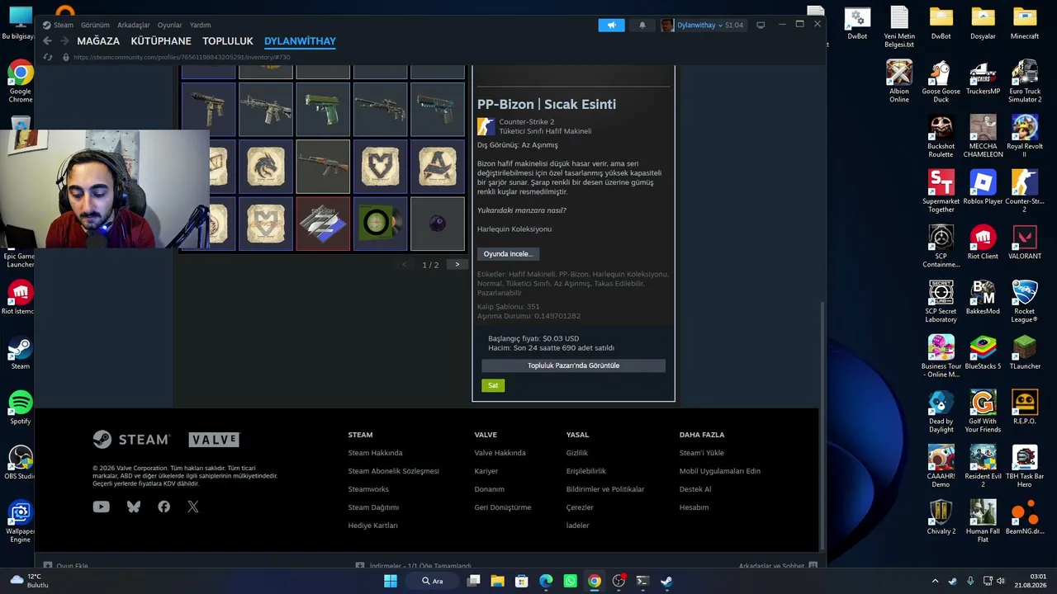The width and height of the screenshot is (1057, 594).
Task: Open the Steam Abonelik Sözleşmesi link
Action: pos(393,471)
